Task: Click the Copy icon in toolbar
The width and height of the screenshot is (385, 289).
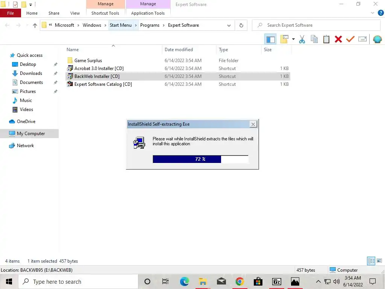Action: [314, 39]
